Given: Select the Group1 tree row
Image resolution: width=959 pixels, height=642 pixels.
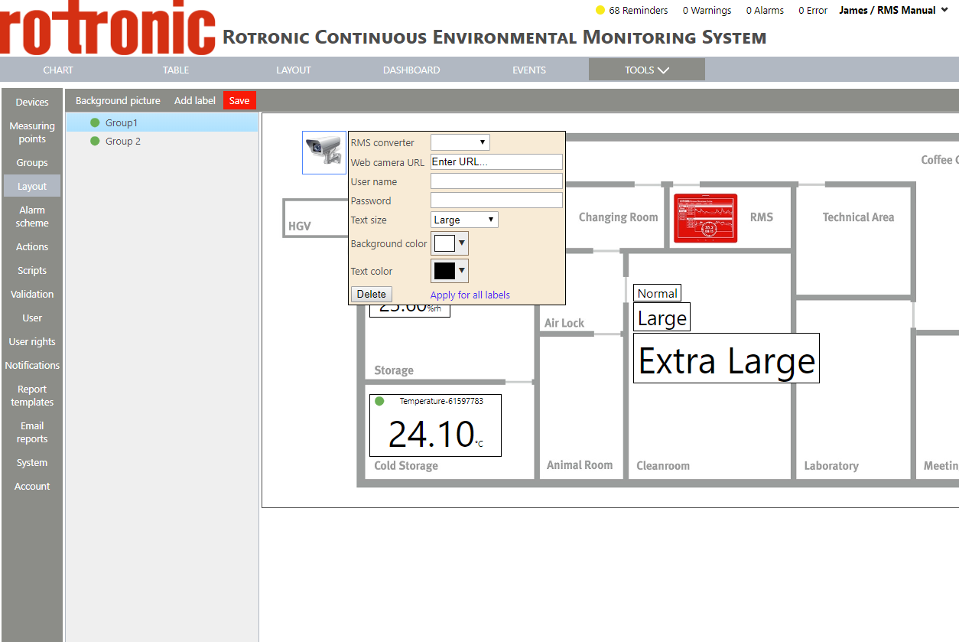Looking at the screenshot, I should point(162,122).
